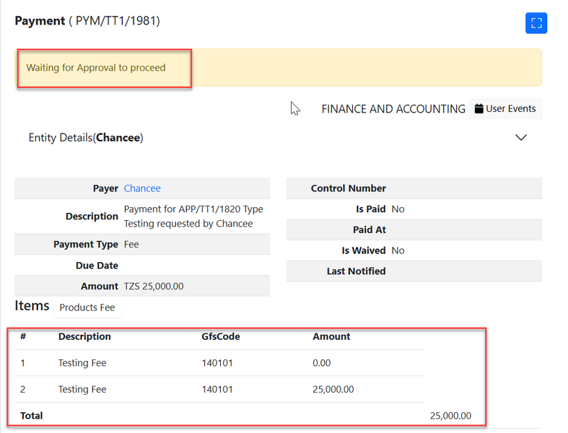
Task: Select the second Testing Fee row amount 25,000.00
Action: [333, 390]
